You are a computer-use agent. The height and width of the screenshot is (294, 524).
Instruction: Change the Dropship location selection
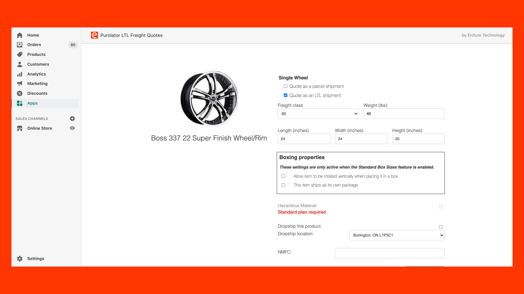397,235
